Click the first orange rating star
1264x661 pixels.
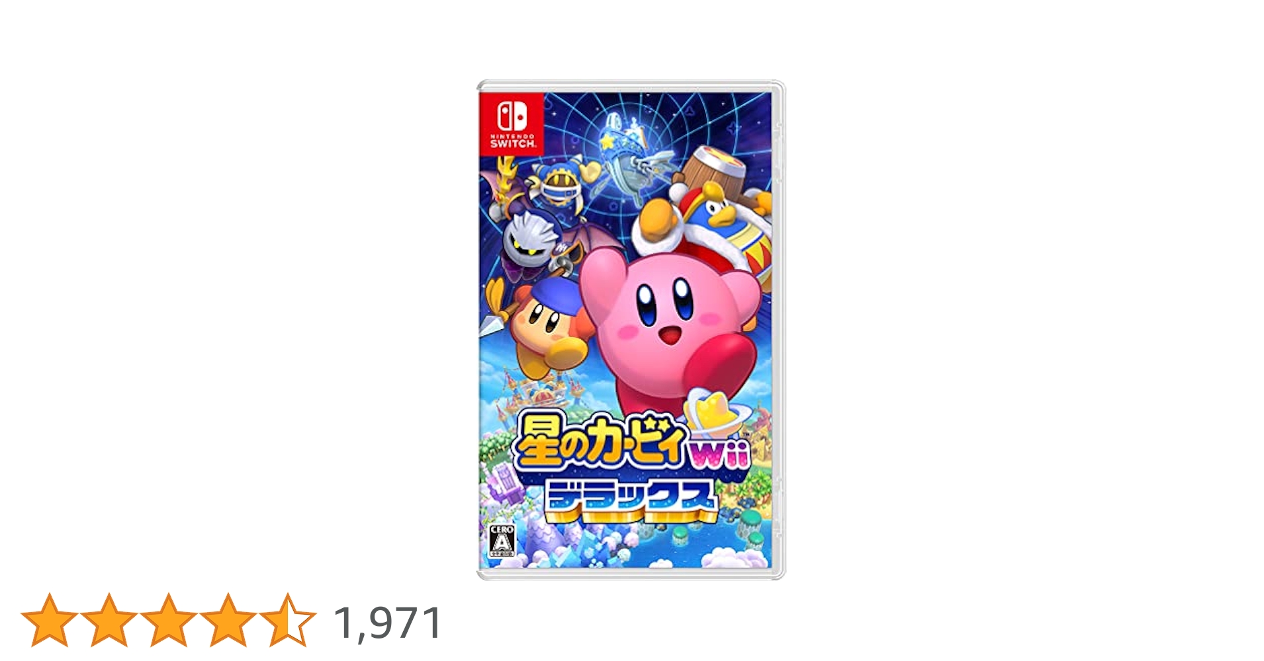pyautogui.click(x=50, y=620)
